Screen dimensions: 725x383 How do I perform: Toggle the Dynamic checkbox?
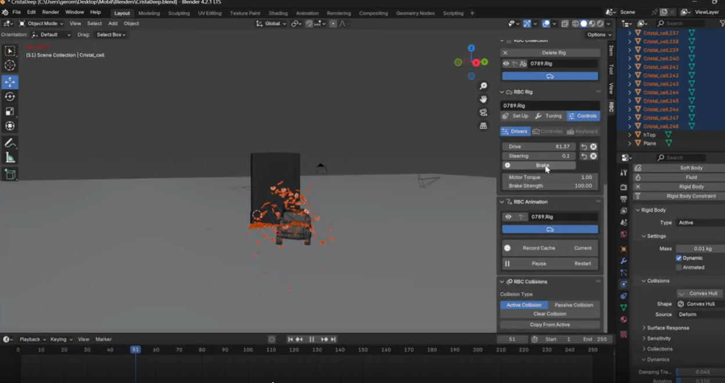[x=679, y=258]
